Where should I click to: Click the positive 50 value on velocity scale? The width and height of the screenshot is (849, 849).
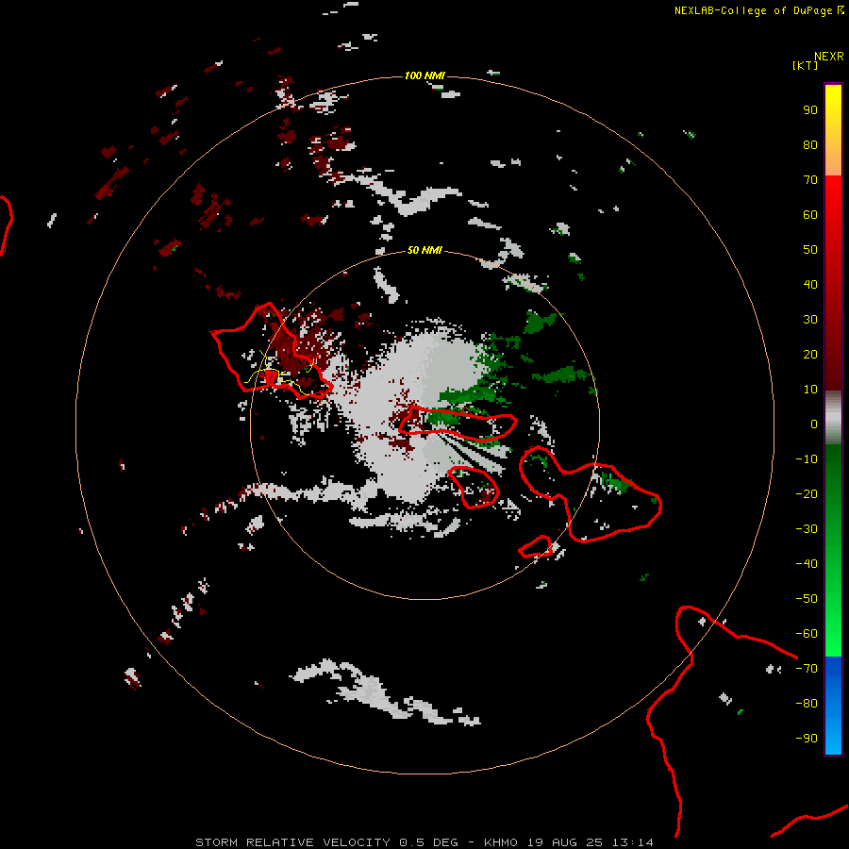click(810, 250)
